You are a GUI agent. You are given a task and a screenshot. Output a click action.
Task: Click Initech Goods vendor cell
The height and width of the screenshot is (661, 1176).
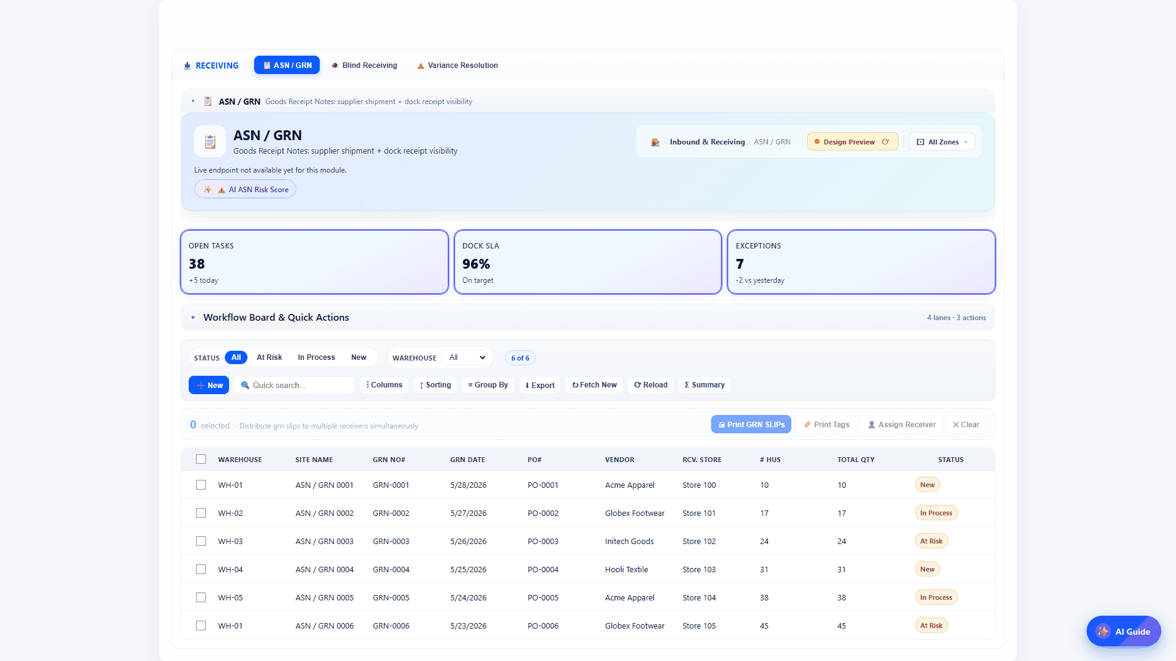629,541
